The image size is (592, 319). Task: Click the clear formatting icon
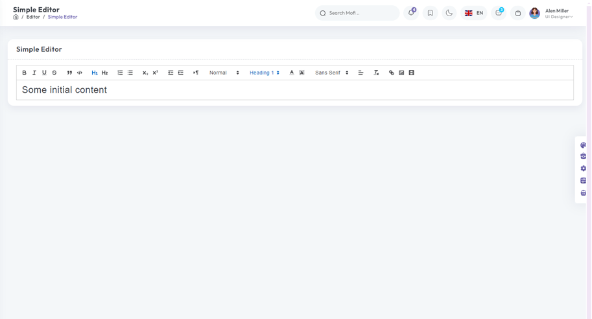[x=376, y=73]
